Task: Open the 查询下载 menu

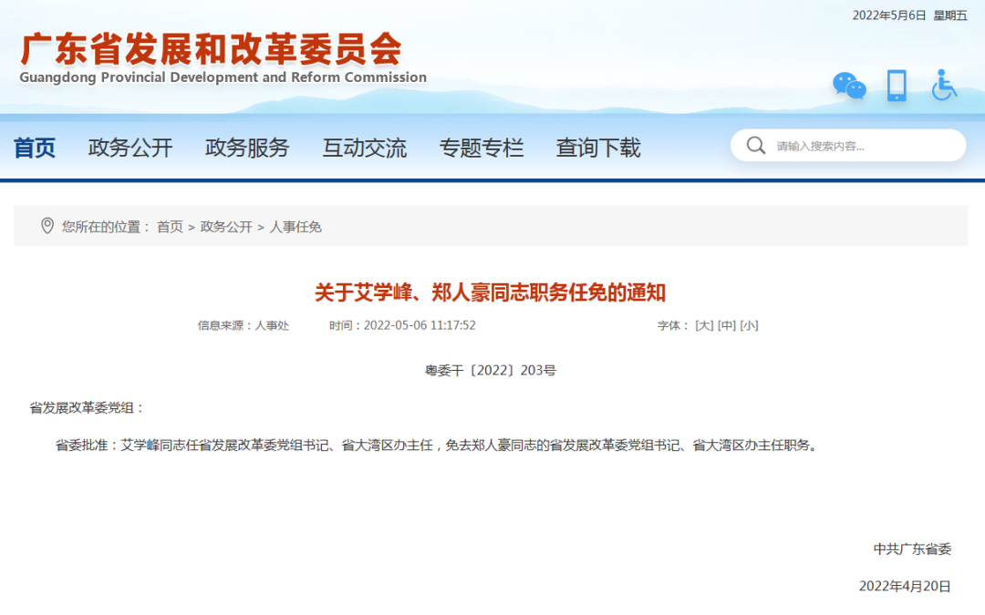Action: point(597,147)
